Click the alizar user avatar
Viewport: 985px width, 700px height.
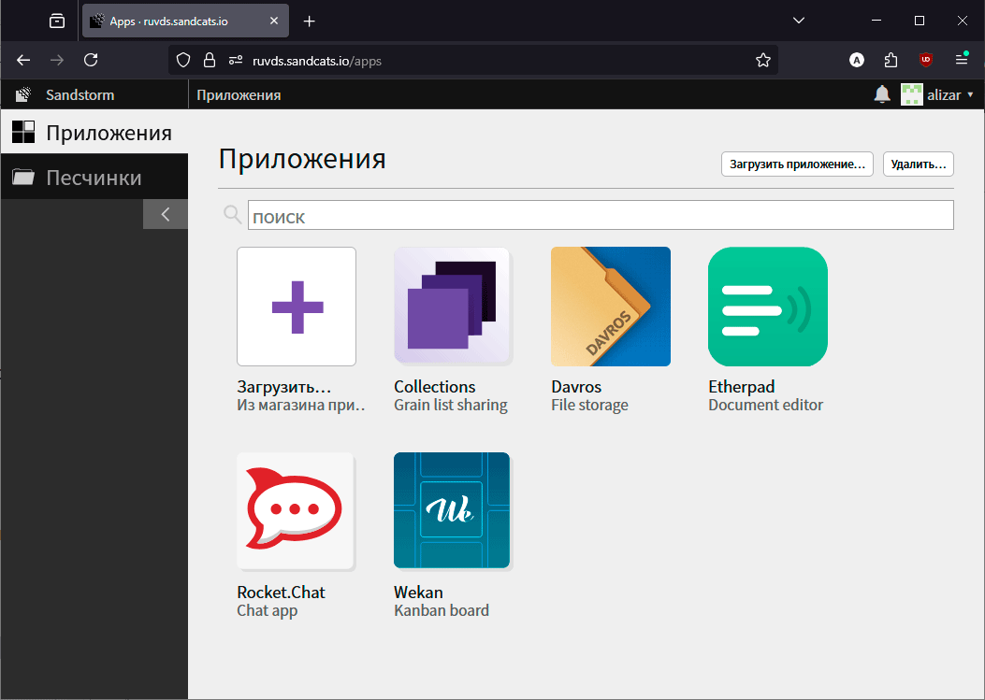pos(911,94)
